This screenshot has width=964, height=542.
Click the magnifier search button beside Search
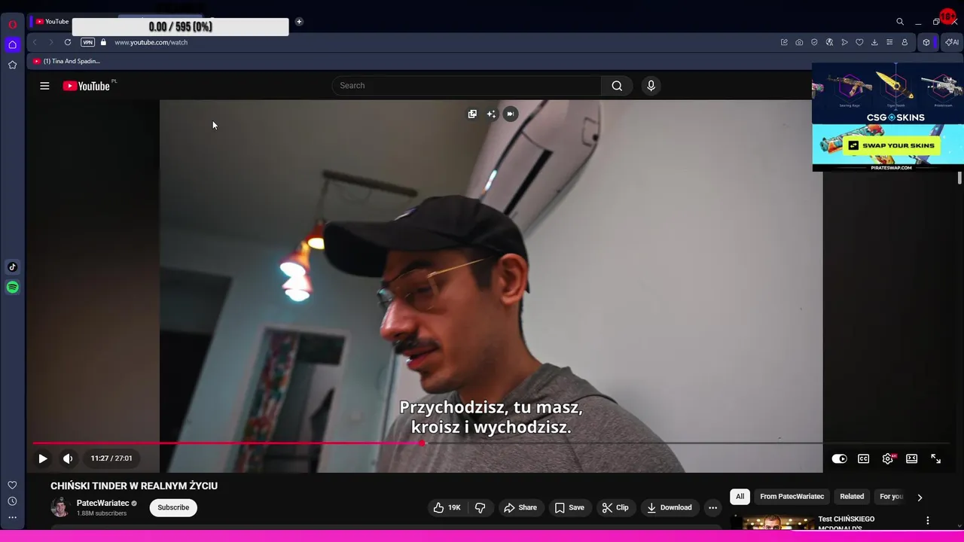pyautogui.click(x=617, y=86)
